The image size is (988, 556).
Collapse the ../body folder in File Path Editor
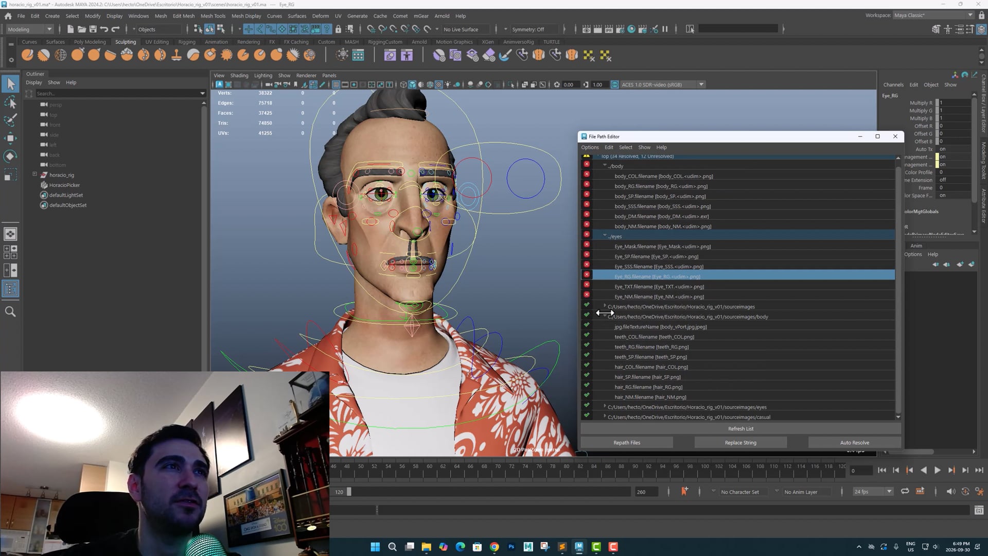[605, 165]
